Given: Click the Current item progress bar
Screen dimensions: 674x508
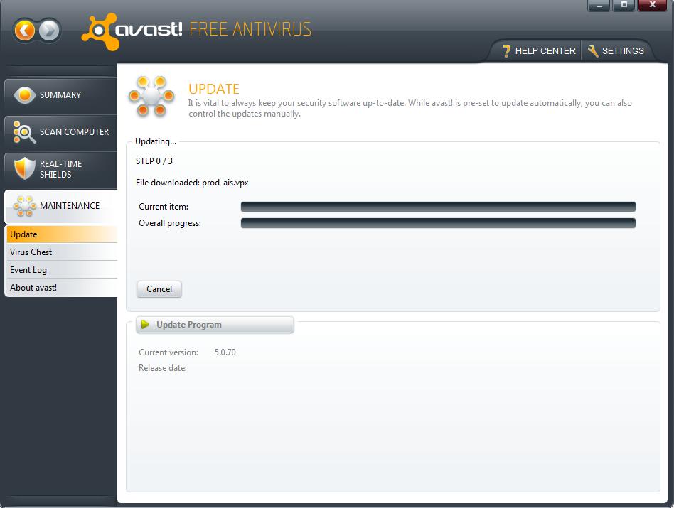Looking at the screenshot, I should coord(438,207).
